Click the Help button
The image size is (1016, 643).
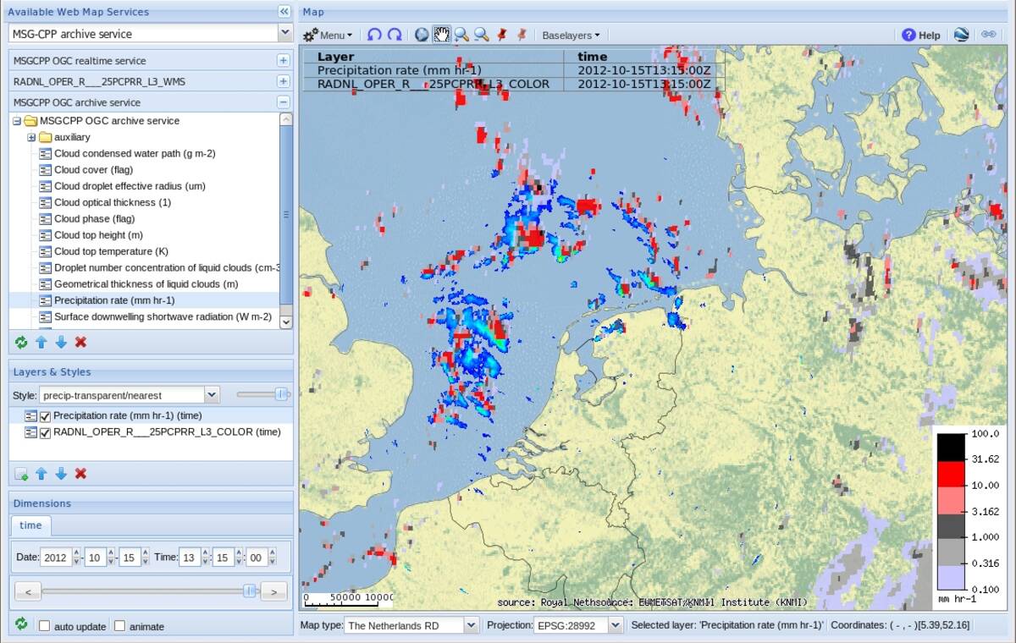[921, 35]
